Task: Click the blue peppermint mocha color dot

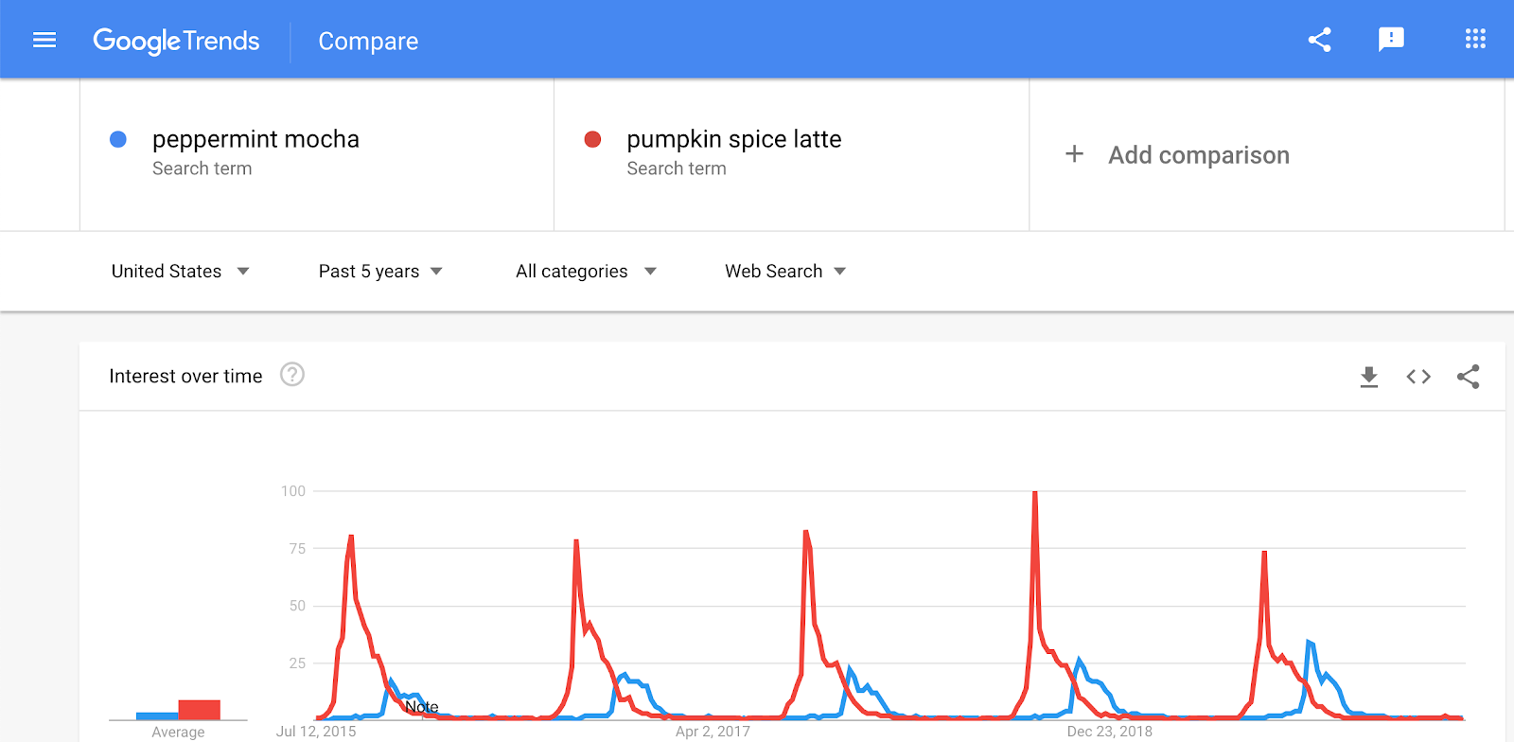Action: pos(118,140)
